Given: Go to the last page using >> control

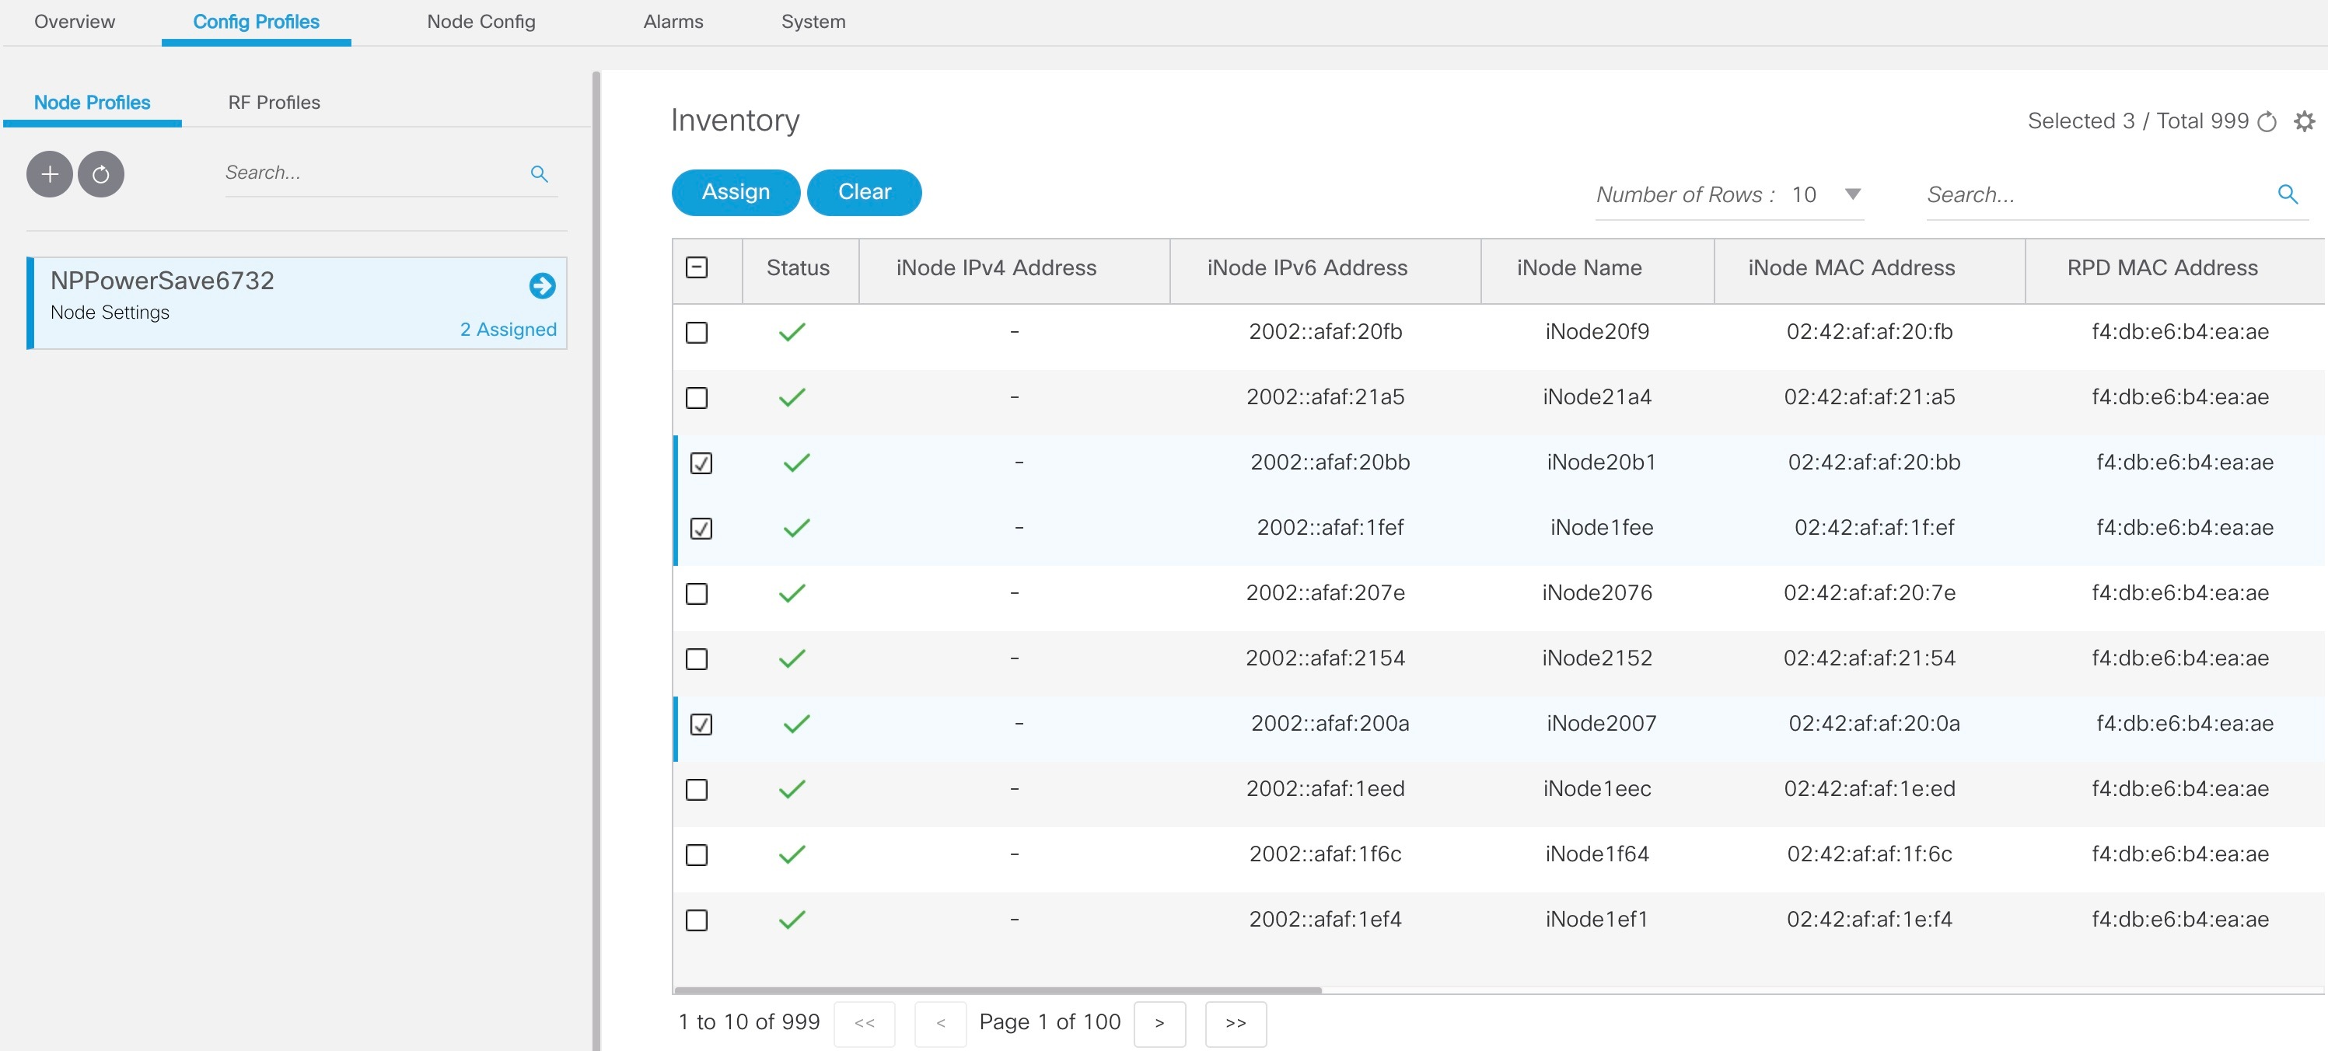Looking at the screenshot, I should (x=1236, y=1023).
